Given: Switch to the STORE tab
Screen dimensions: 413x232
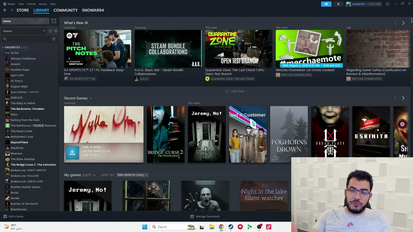Looking at the screenshot, I should coord(23,10).
